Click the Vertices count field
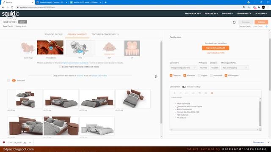This screenshot has height=152, width=271. (x=215, y=68)
